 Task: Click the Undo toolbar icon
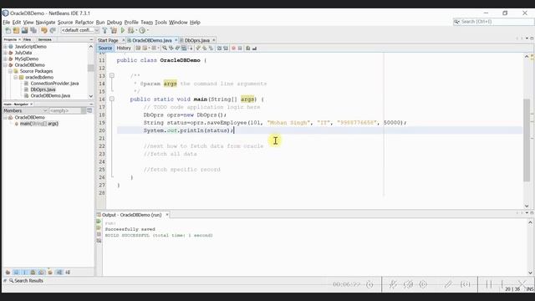pos(44,30)
